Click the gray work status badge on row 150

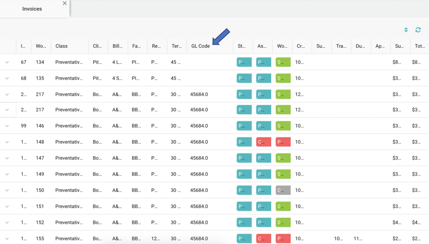283,190
